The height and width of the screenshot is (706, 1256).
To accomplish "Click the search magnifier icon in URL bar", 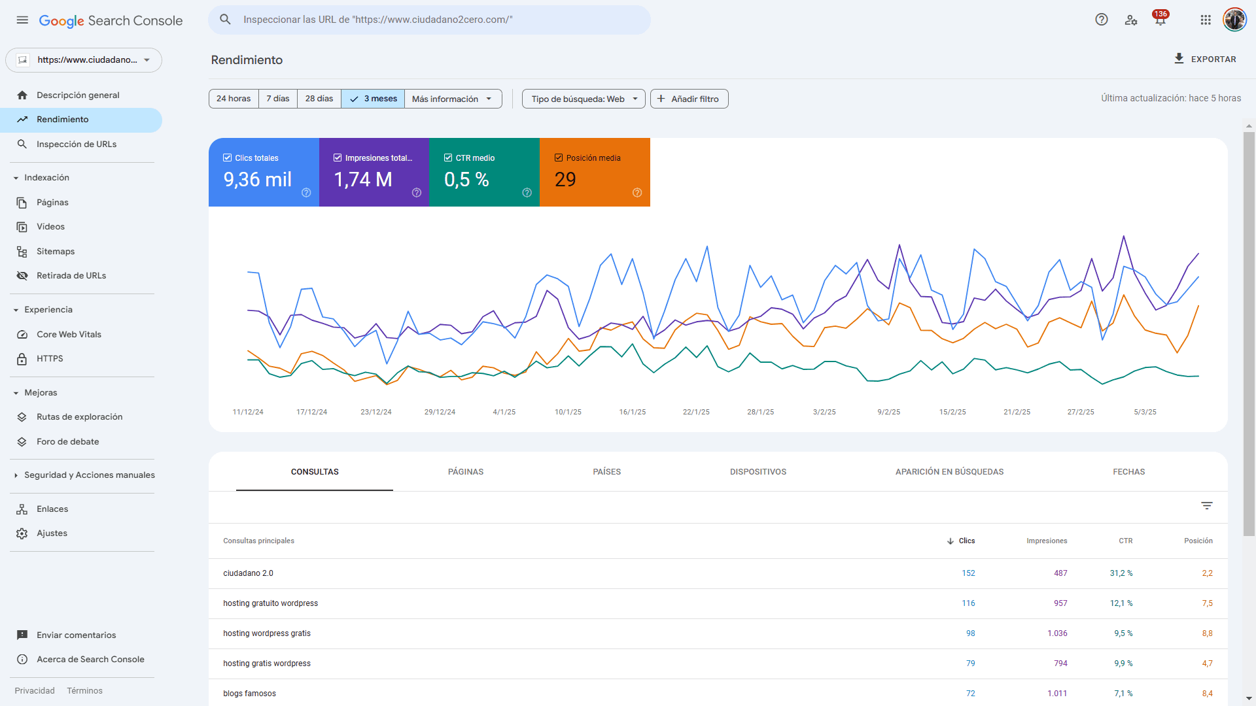I will pos(225,20).
